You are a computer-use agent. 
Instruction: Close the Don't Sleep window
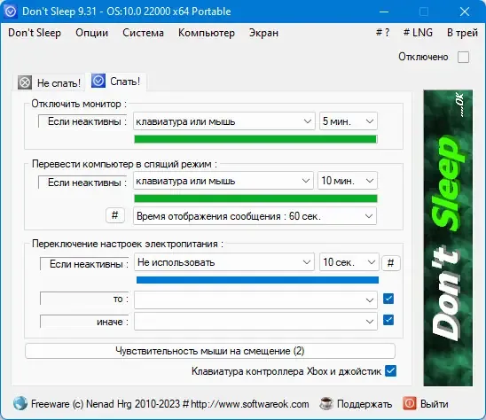(x=465, y=12)
